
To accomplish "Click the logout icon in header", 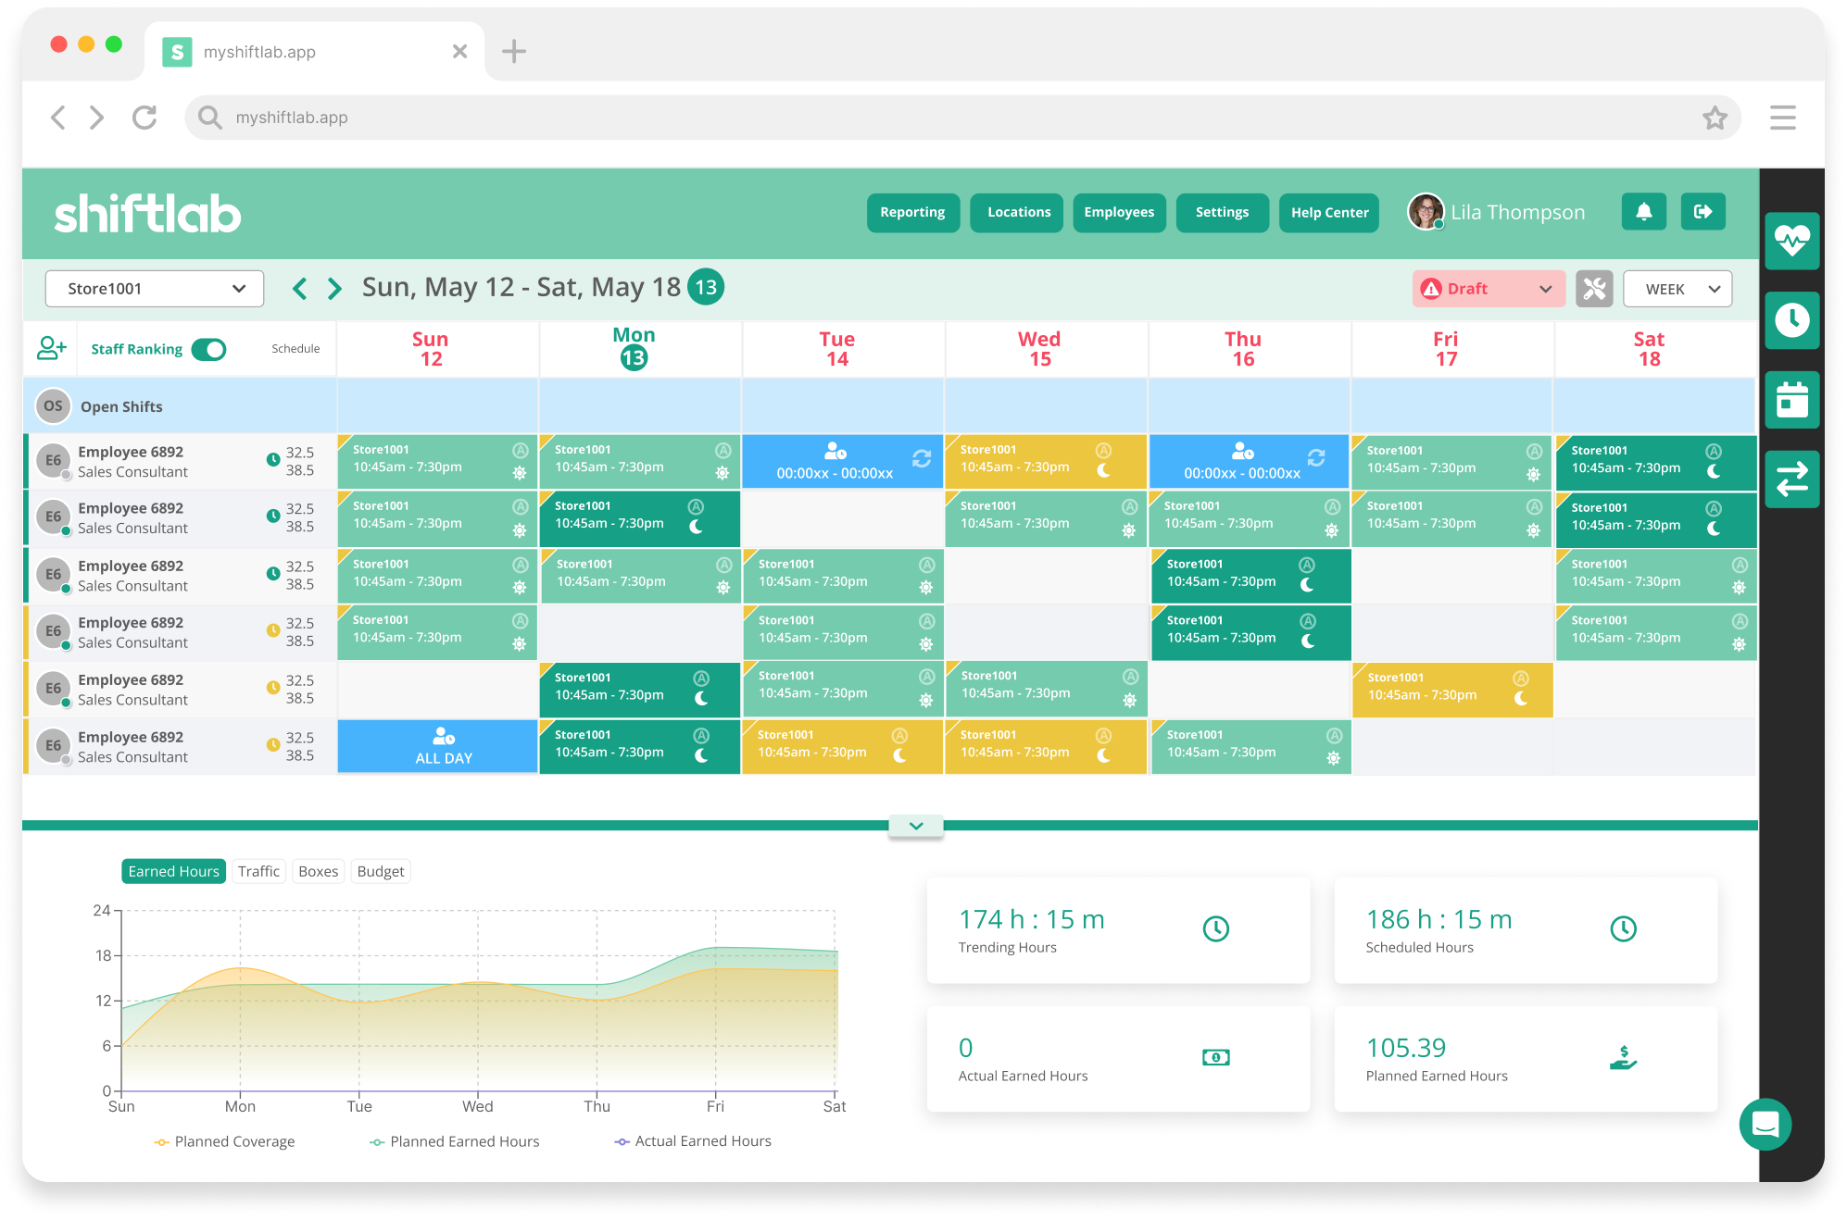I will (1703, 212).
